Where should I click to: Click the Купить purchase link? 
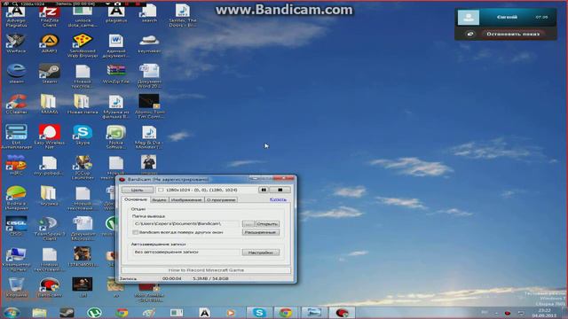coord(278,199)
